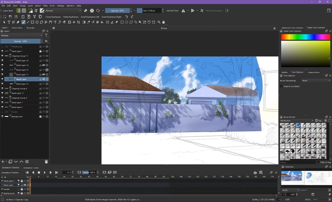Click the Layer Style button
The height and width of the screenshot is (202, 332).
click(x=8, y=11)
